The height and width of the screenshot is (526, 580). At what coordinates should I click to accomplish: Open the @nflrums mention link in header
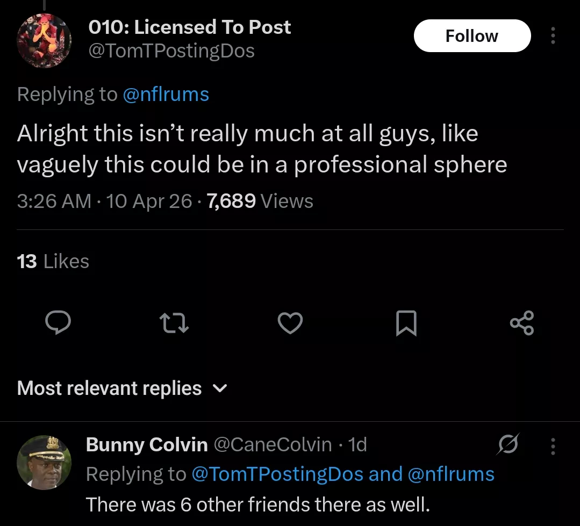(x=166, y=95)
